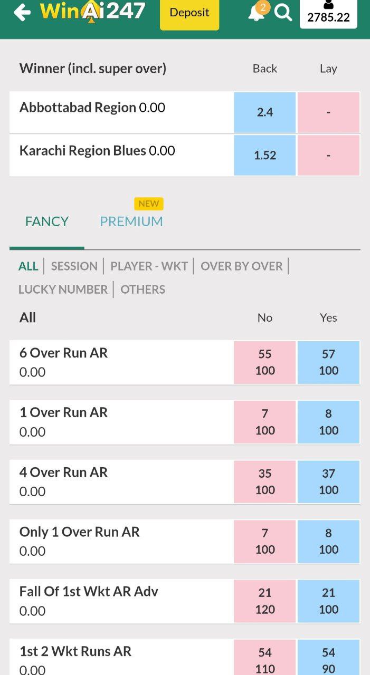Open the LUCKY NUMBER filter
Screen dimensions: 370x675
click(63, 290)
